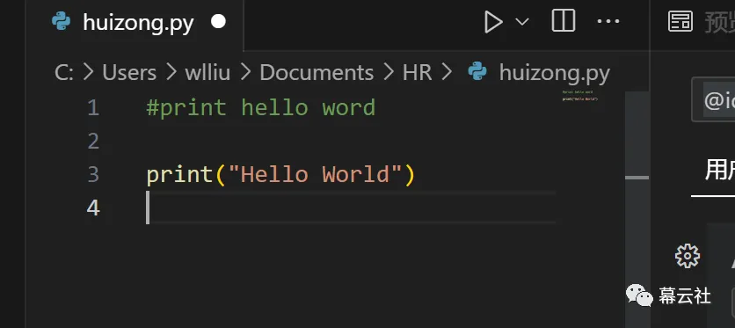Click the @ search input in right panel
Viewport: 735px width, 328px height.
click(713, 99)
